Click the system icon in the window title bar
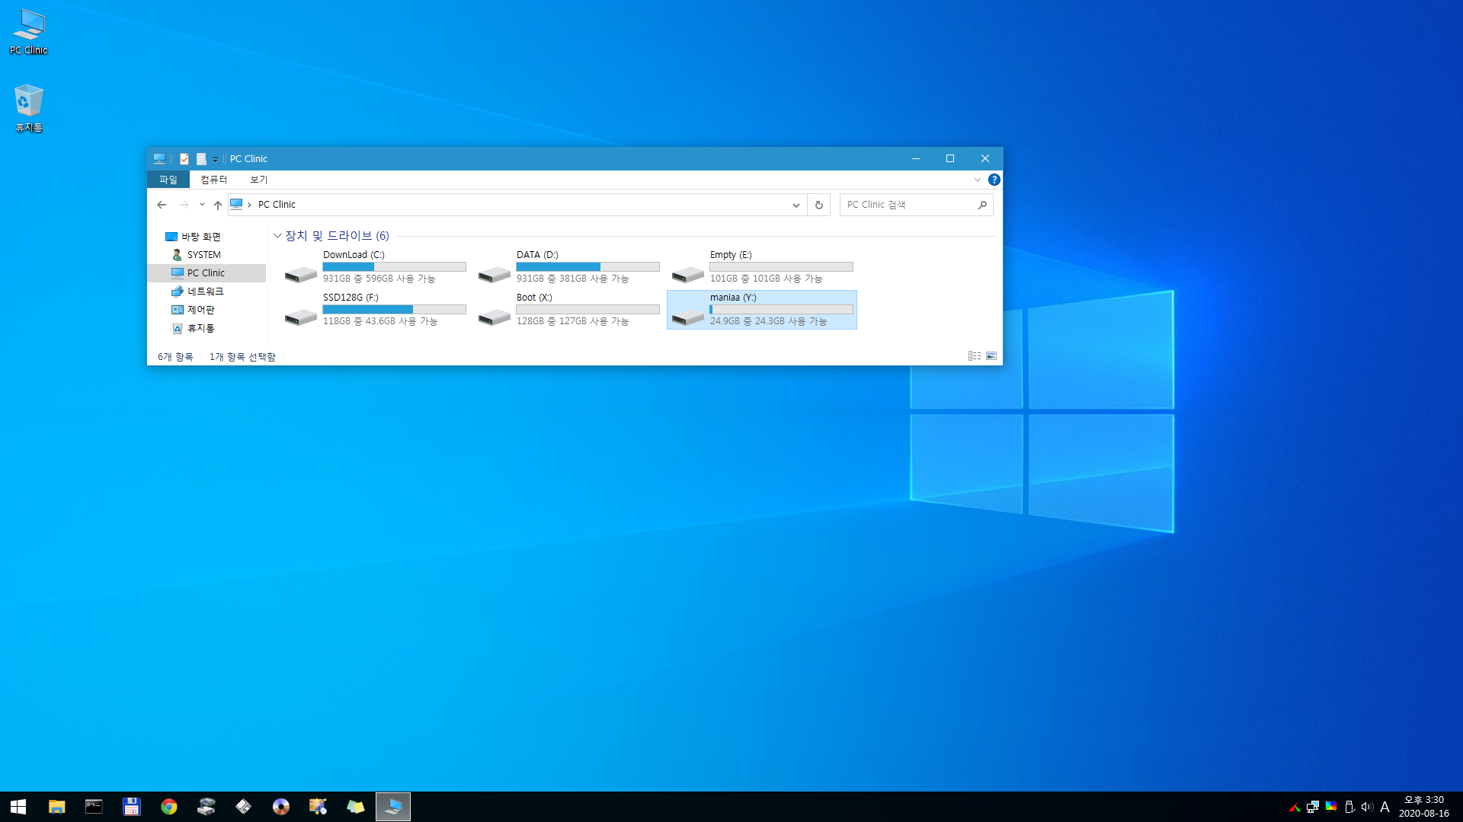The width and height of the screenshot is (1463, 822). point(158,159)
